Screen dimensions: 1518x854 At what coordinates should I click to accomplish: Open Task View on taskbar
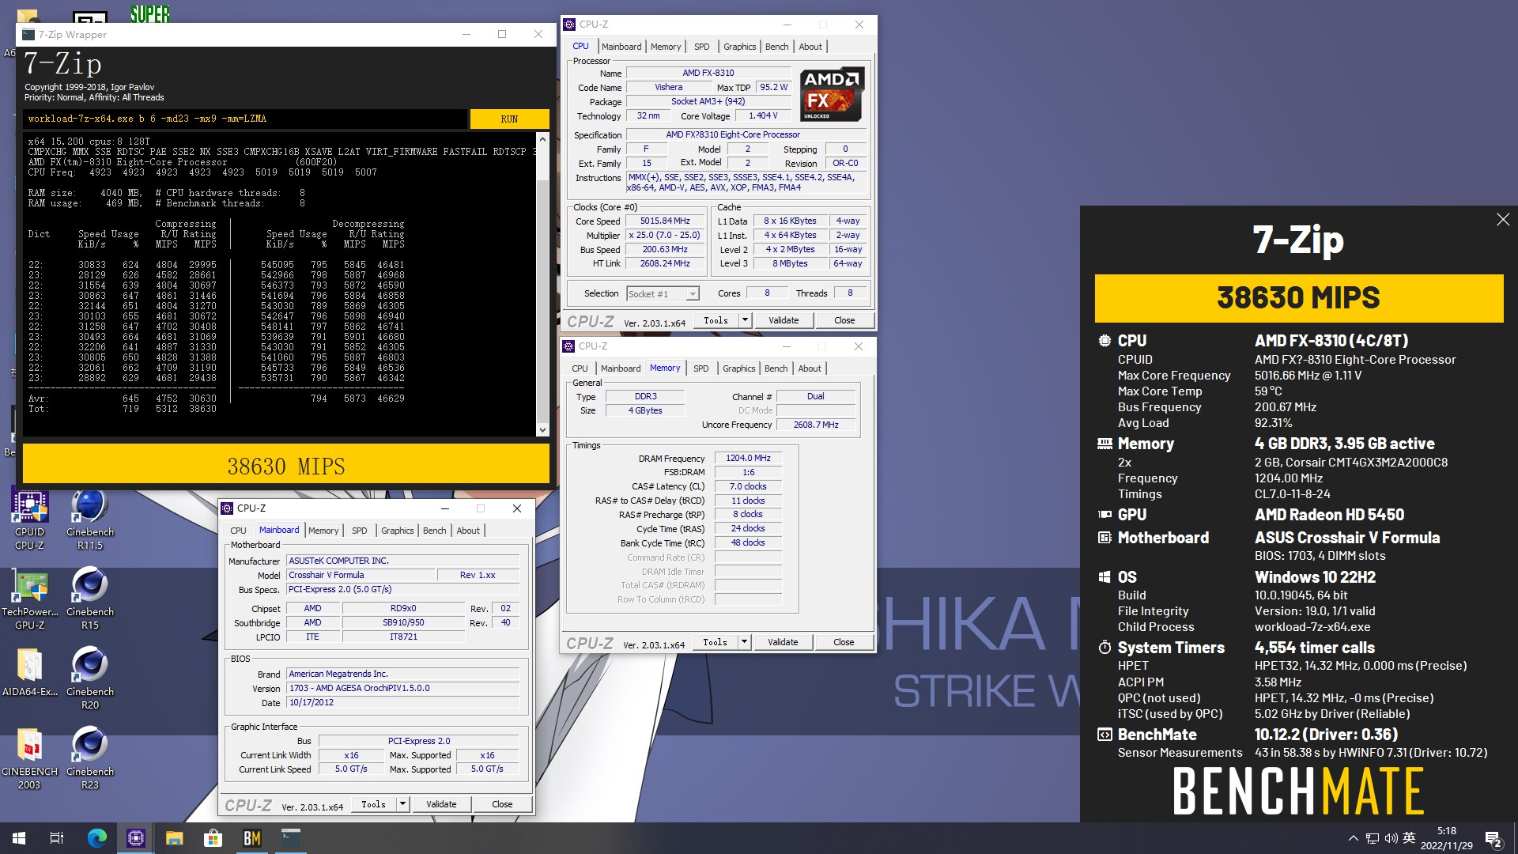(57, 838)
